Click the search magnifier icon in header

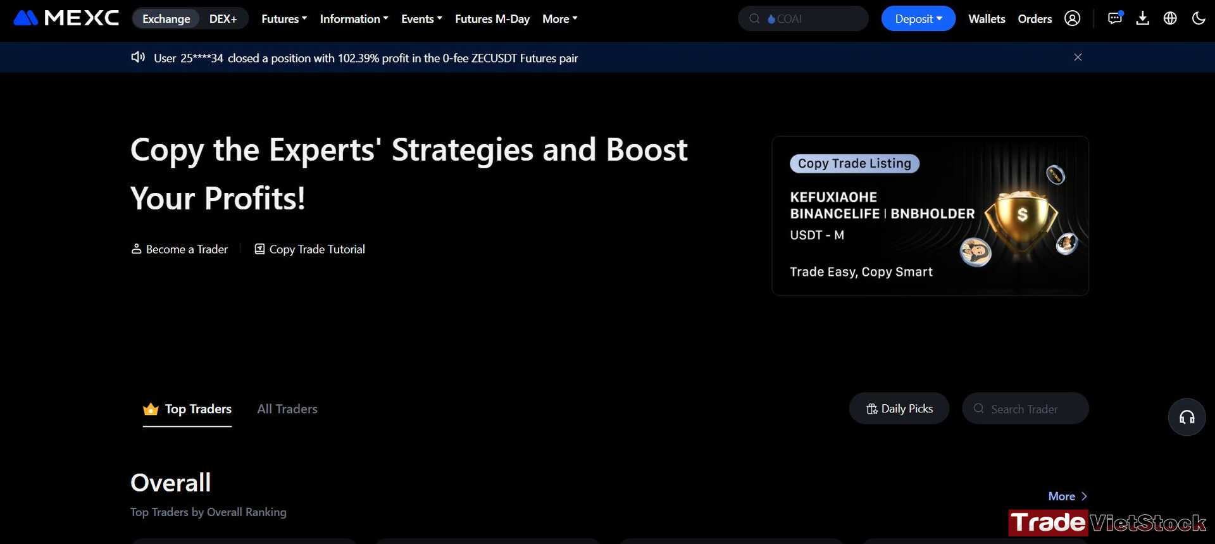point(754,19)
